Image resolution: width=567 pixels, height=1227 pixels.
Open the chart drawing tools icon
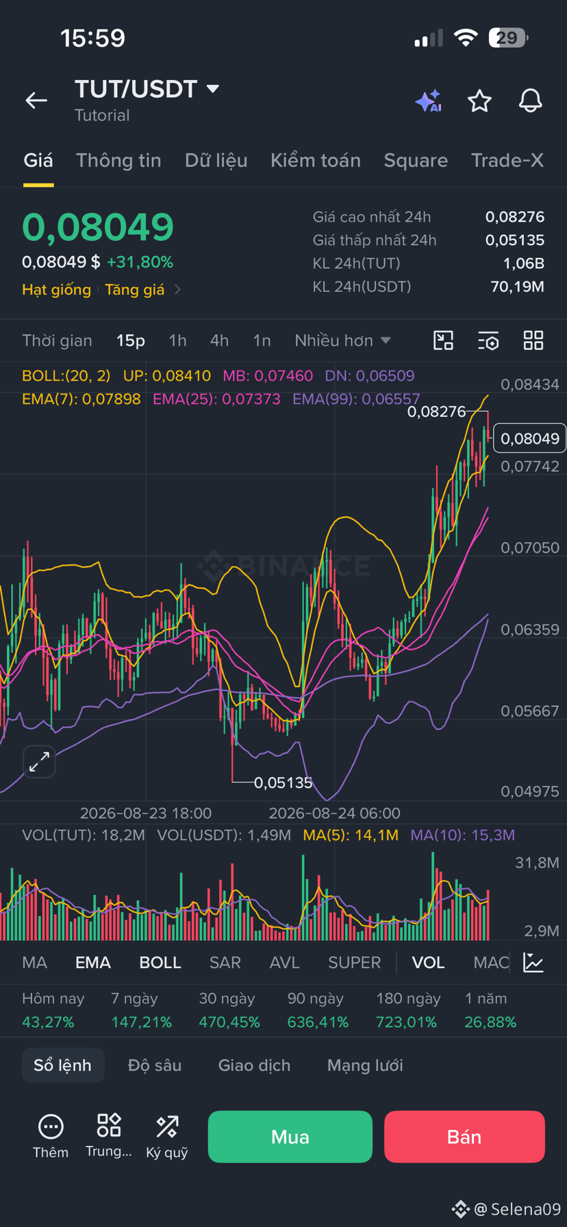[x=444, y=340]
